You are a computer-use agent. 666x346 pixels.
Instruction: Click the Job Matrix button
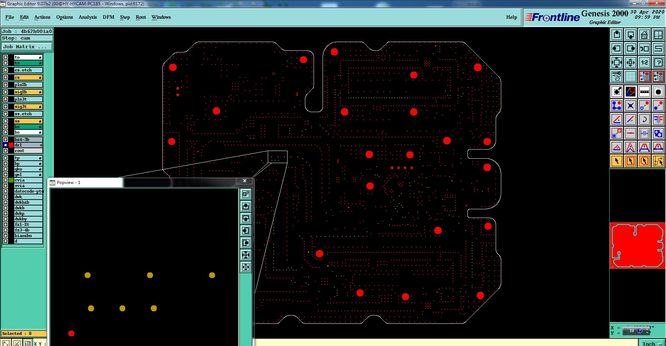point(27,47)
